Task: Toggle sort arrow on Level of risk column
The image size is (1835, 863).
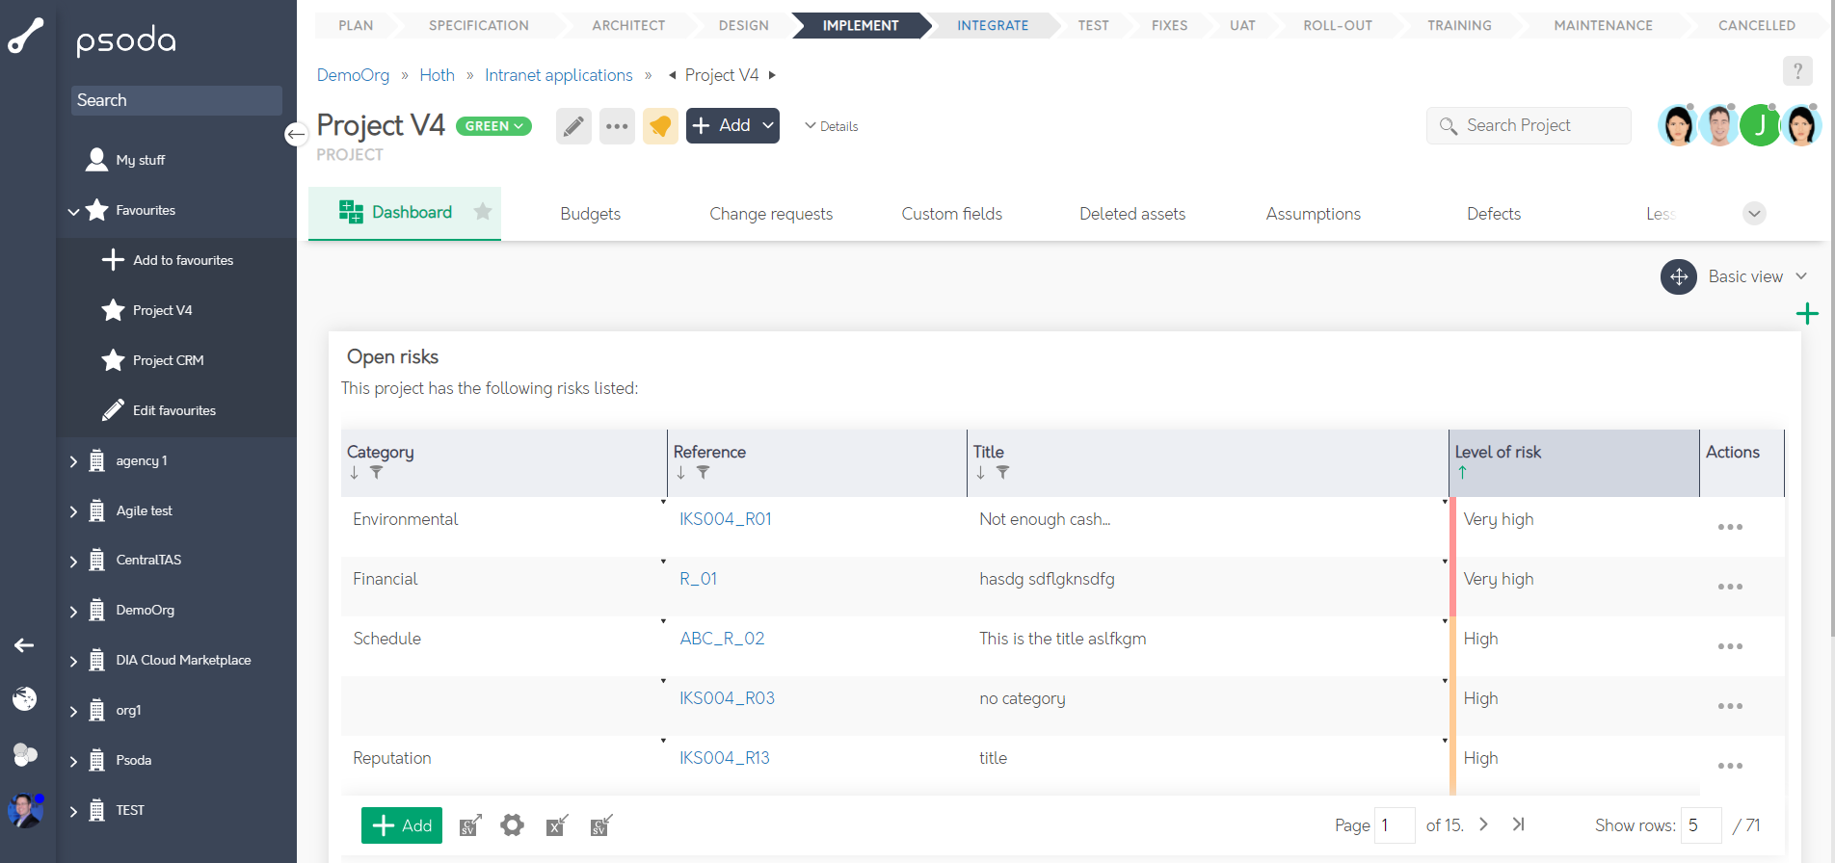Action: click(x=1462, y=473)
